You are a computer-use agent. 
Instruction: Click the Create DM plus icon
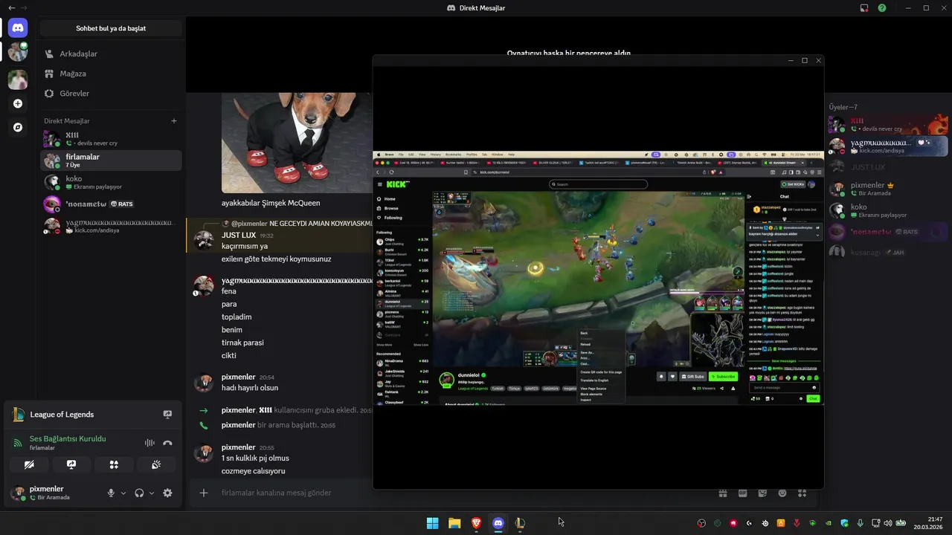174,121
